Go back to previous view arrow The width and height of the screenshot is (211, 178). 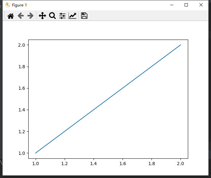tap(21, 16)
